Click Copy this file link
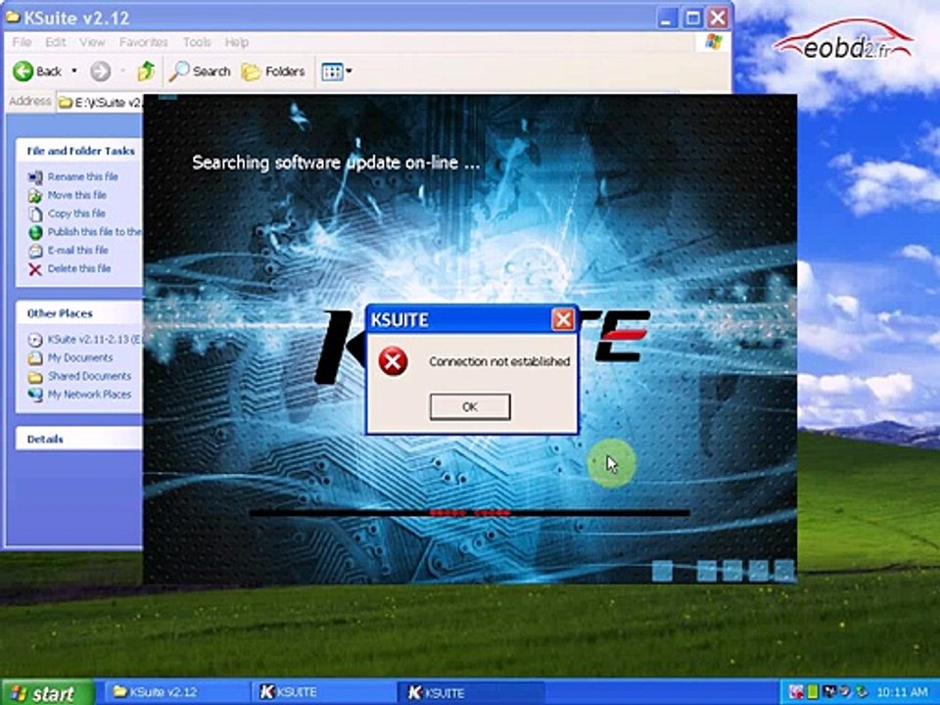Viewport: 940px width, 705px height. 76,213
